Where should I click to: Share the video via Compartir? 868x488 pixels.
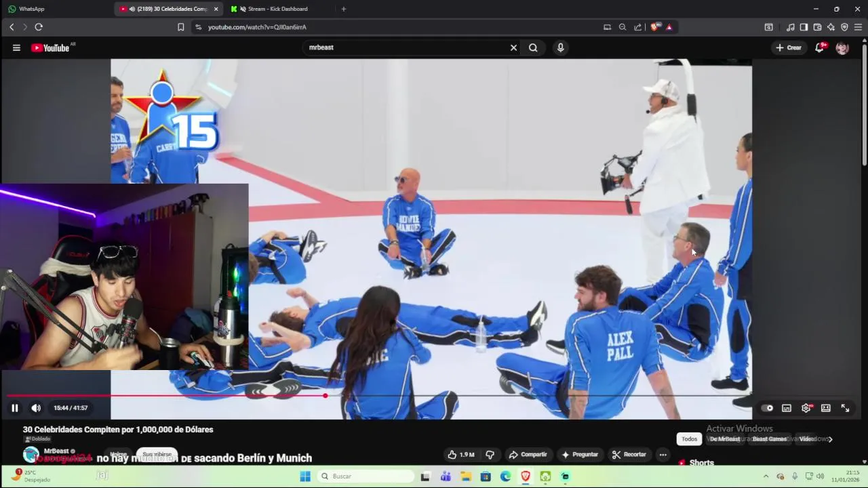(x=528, y=454)
